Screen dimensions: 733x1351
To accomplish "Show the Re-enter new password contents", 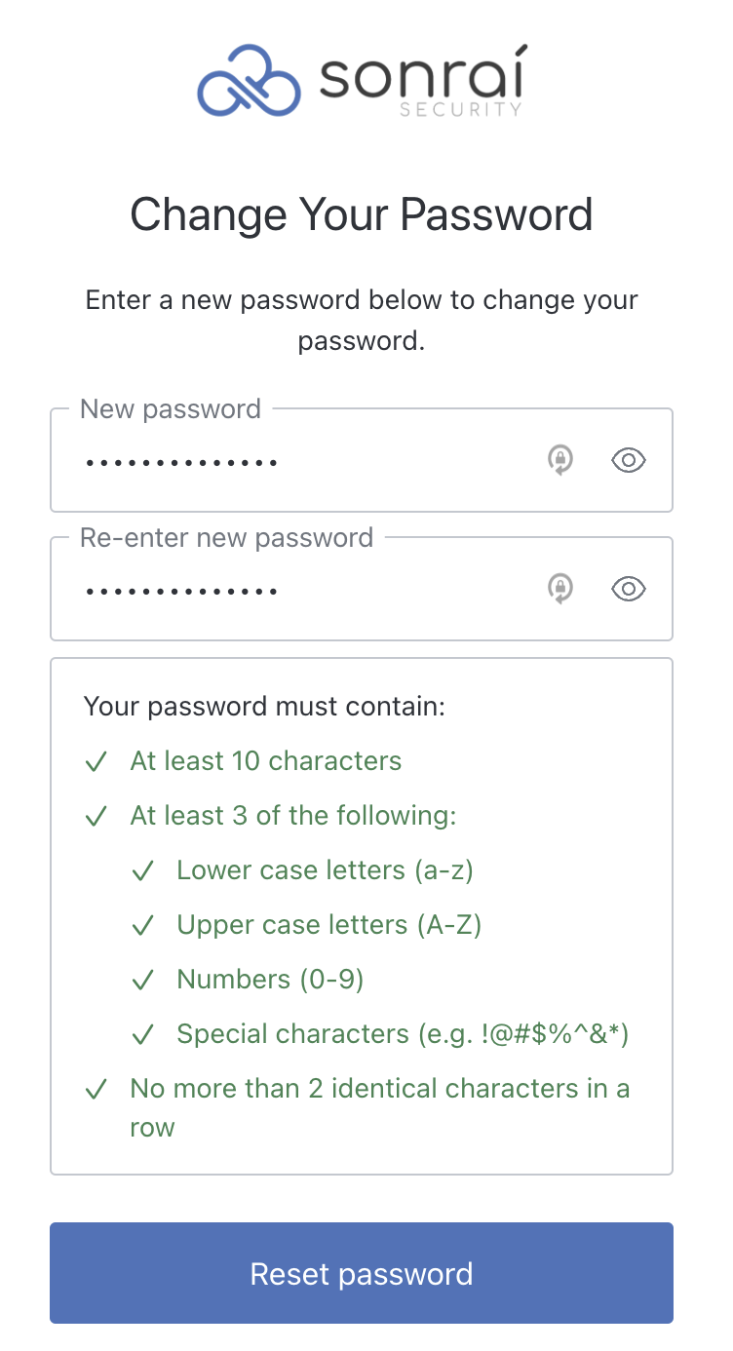I will [x=629, y=589].
